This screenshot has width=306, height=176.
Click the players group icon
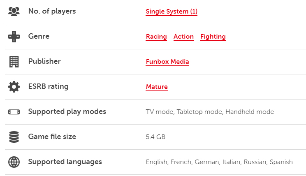[x=14, y=12]
